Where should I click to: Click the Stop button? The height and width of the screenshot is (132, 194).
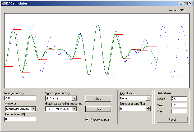tap(98, 99)
